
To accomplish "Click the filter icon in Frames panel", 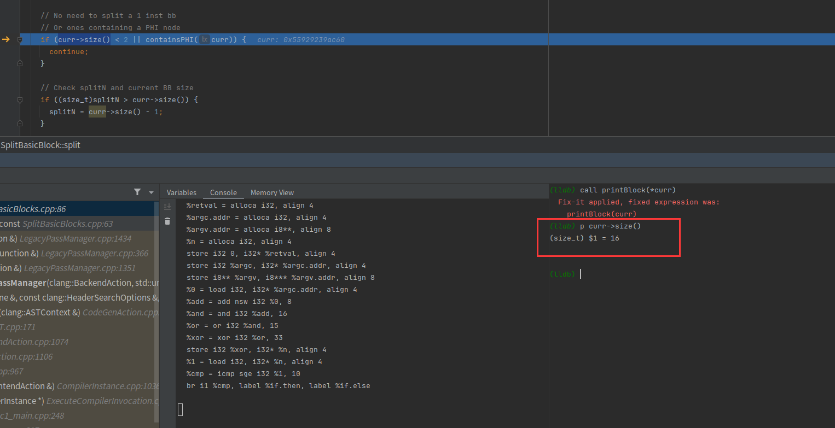I will click(137, 192).
